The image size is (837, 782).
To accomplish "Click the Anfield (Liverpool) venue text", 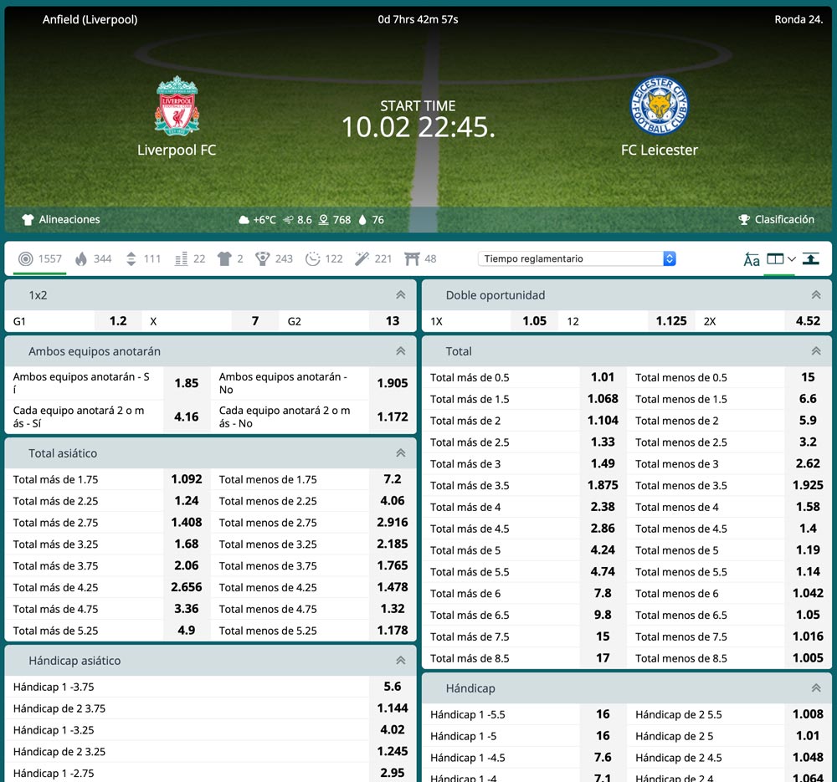I will pyautogui.click(x=90, y=20).
